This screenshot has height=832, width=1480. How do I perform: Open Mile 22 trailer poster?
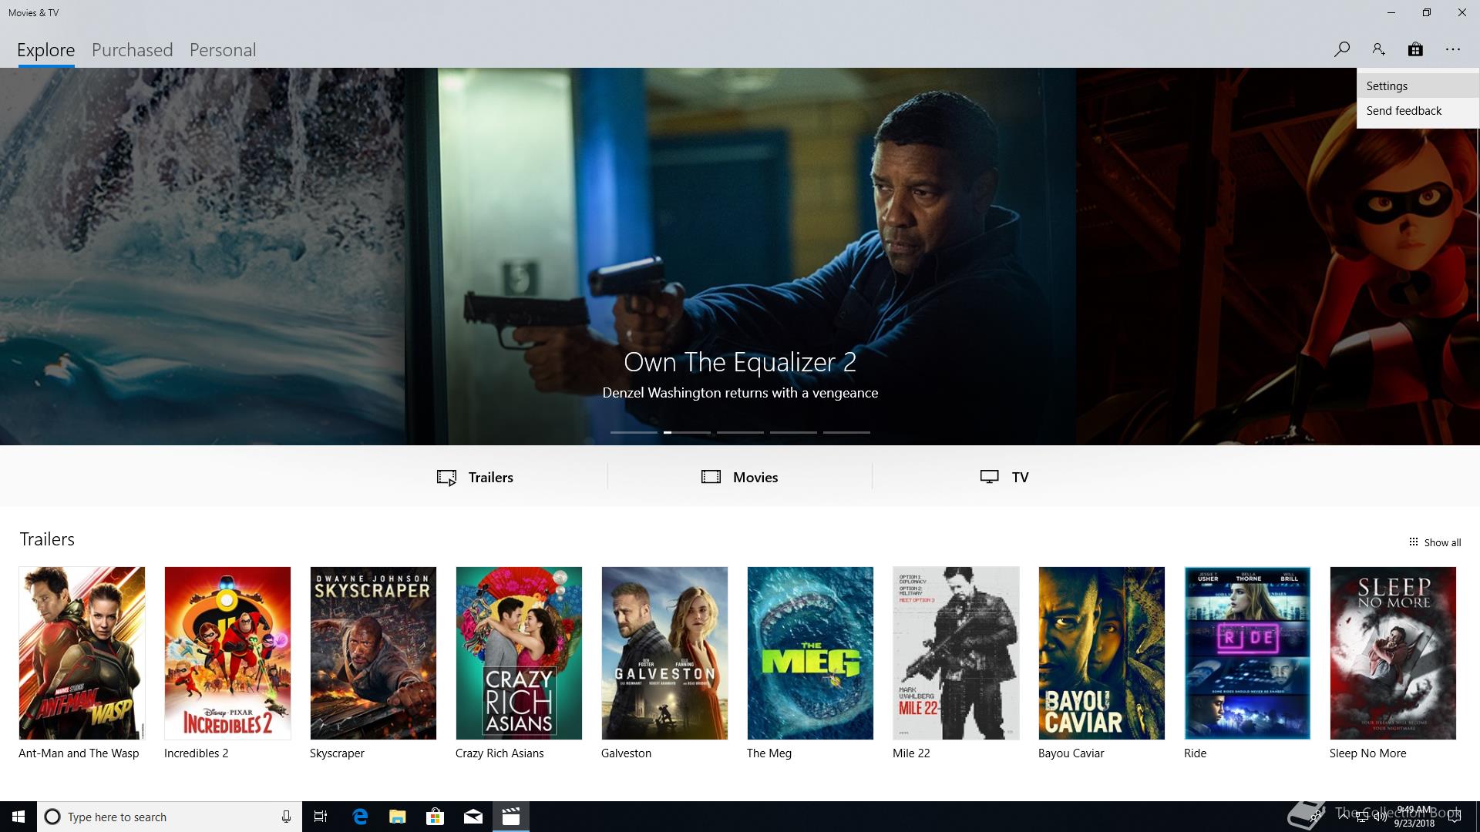[x=956, y=653]
